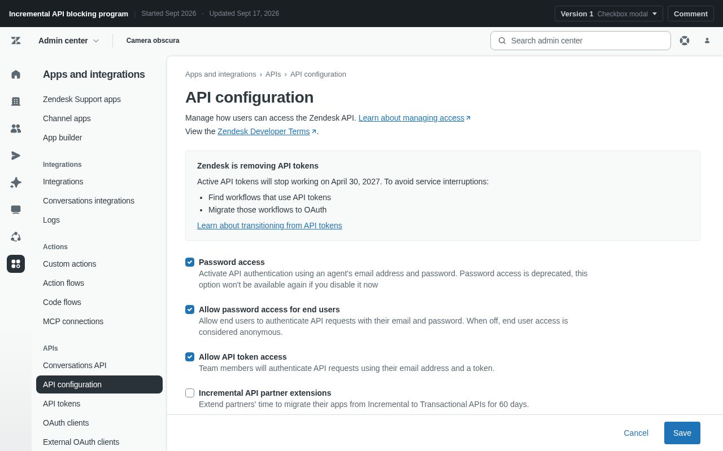Image resolution: width=723 pixels, height=451 pixels.
Task: Open the Workspaces monitor icon
Action: pyautogui.click(x=16, y=210)
